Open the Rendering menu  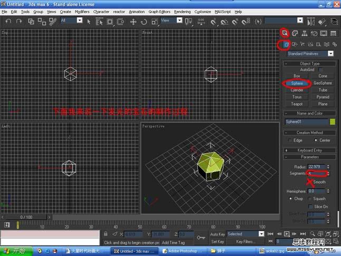click(182, 12)
